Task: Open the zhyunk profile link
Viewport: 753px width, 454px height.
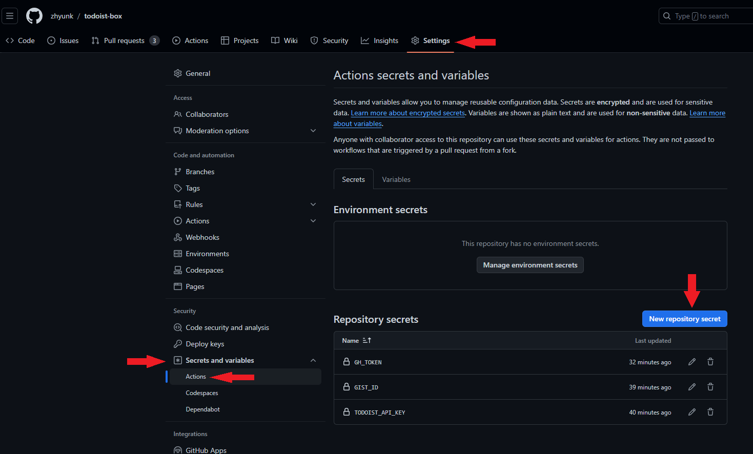Action: (62, 16)
